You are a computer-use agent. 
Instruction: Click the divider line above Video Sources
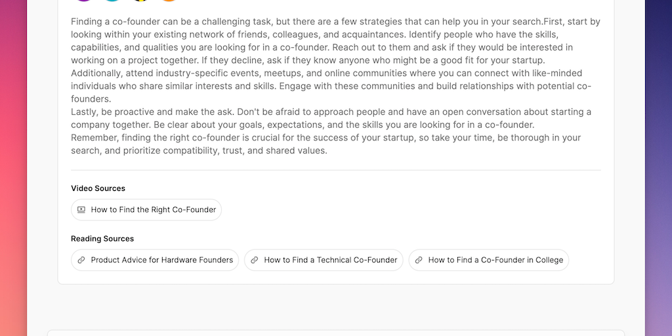(x=335, y=171)
